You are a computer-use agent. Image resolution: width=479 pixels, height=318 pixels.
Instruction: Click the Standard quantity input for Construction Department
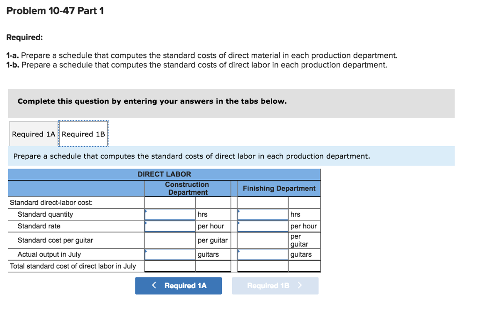pyautogui.click(x=169, y=214)
